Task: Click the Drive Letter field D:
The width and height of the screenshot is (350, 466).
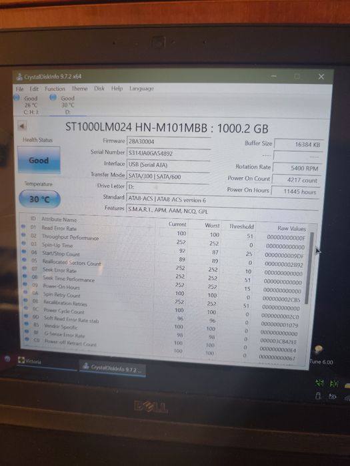Action: pos(167,186)
